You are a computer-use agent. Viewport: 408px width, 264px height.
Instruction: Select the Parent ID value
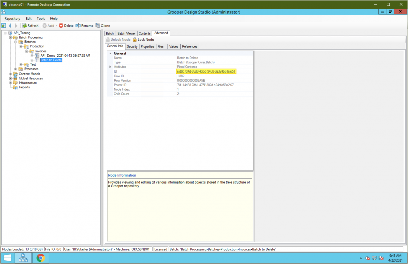[206, 85]
